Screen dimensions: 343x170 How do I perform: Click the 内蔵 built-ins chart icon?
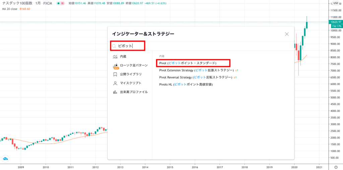click(x=115, y=57)
